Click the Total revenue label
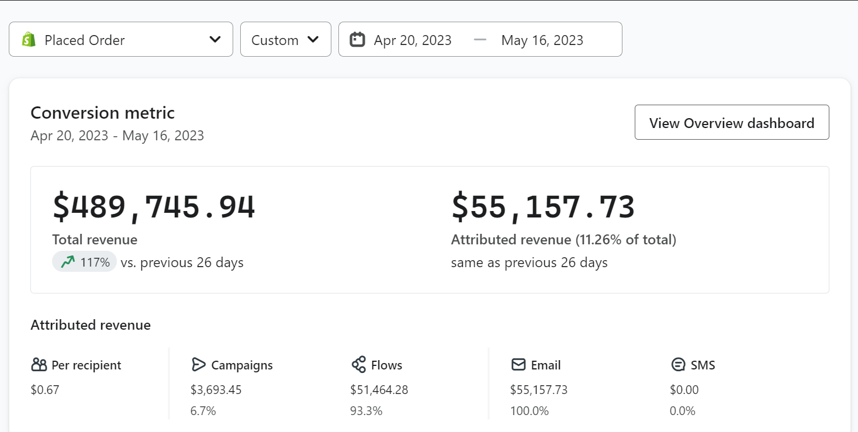The height and width of the screenshot is (432, 858). [x=95, y=240]
